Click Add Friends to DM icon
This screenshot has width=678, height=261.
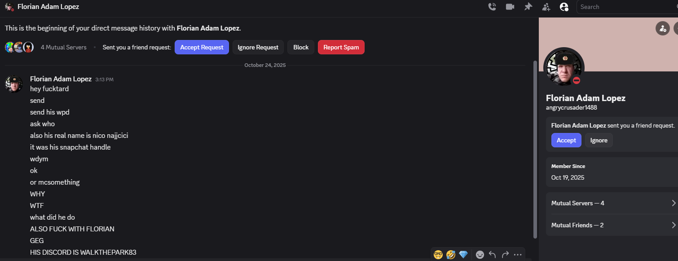[546, 7]
